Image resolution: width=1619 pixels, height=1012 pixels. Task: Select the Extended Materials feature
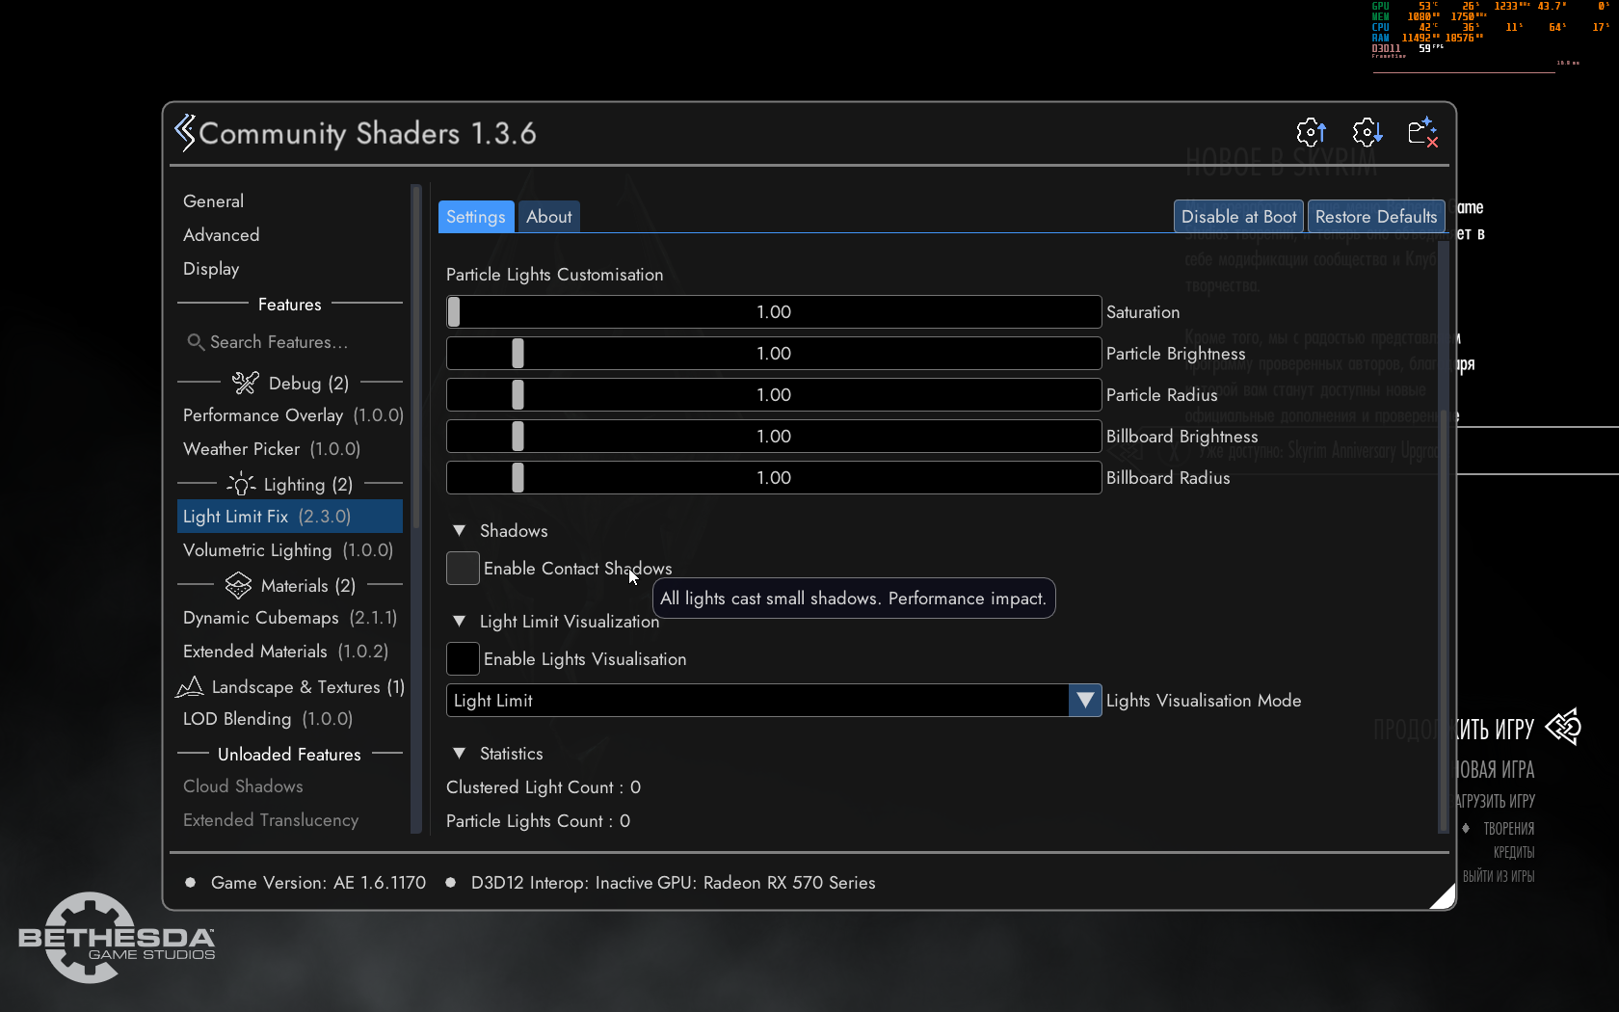coord(291,652)
